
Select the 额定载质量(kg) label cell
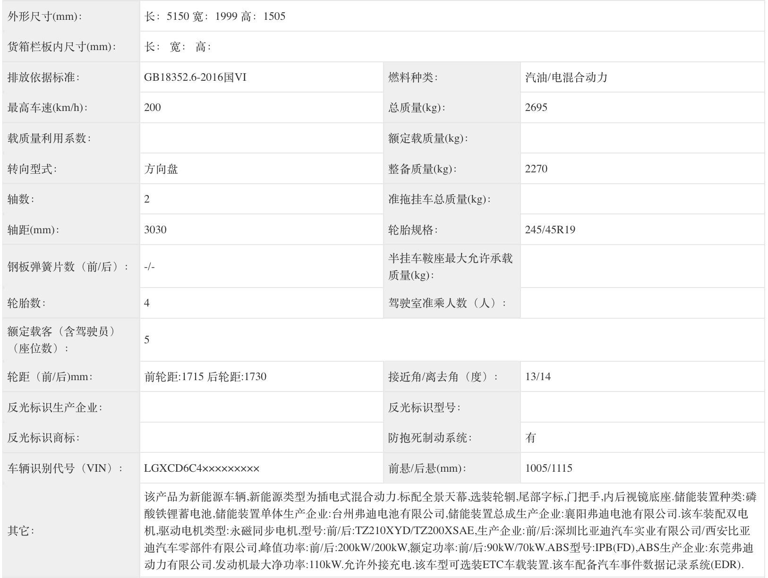coord(428,138)
